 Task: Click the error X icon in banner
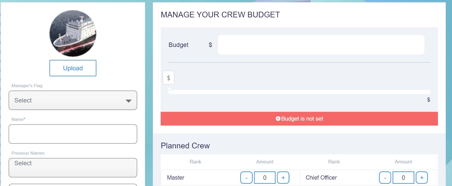(x=278, y=119)
